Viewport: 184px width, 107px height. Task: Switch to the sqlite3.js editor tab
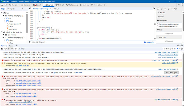56,9
